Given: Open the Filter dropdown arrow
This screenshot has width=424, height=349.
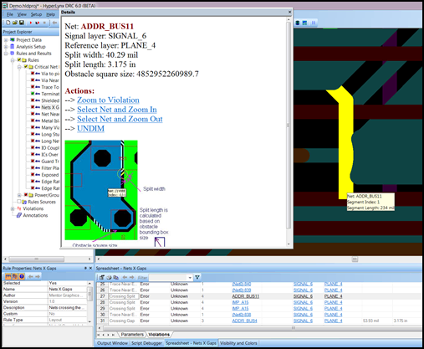Looking at the screenshot, I should (x=190, y=278).
